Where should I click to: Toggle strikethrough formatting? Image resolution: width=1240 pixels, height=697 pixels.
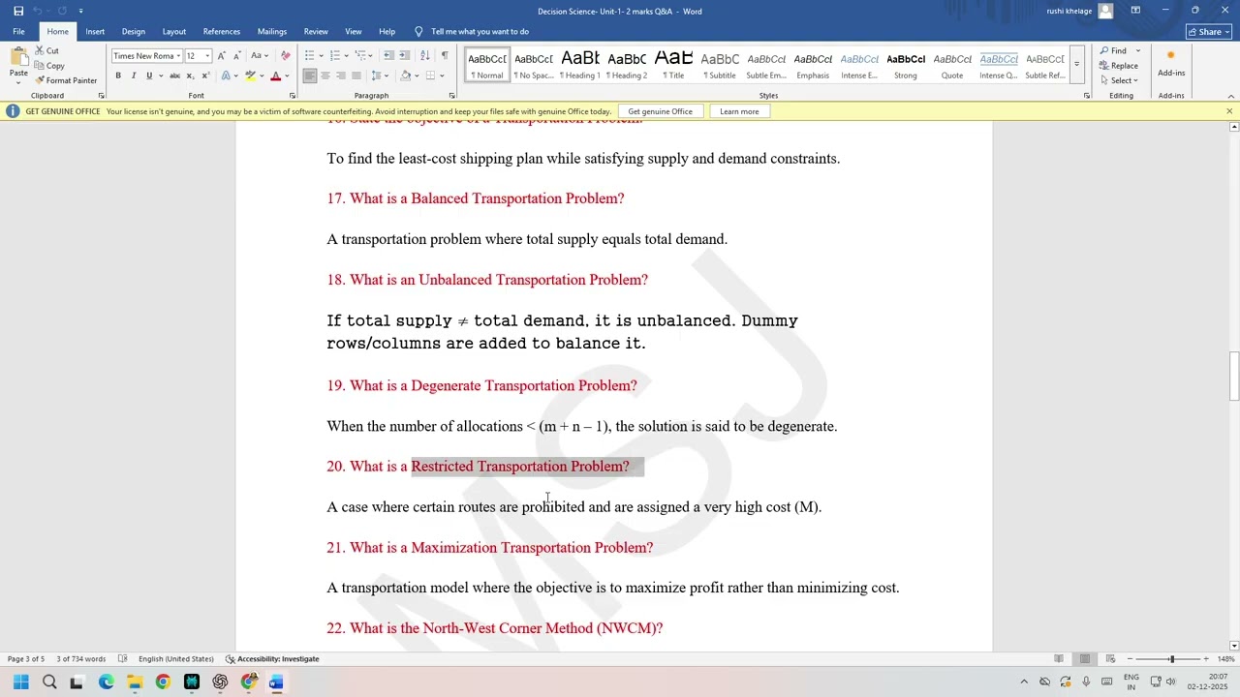click(x=174, y=76)
